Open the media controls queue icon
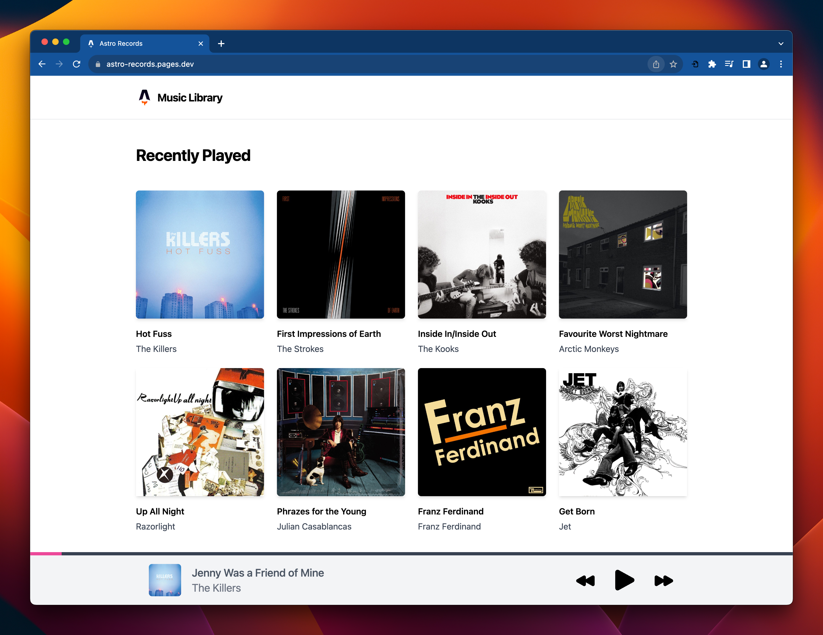 coord(729,64)
